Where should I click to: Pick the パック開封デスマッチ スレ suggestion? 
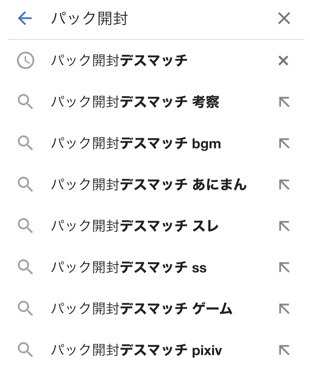(135, 226)
